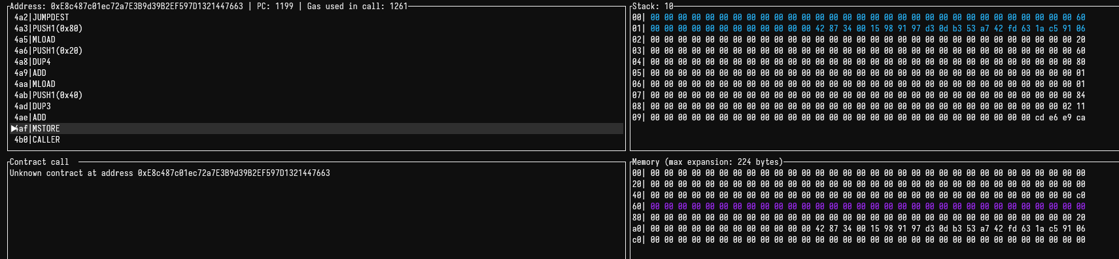Select stack row 03 ending in 60
Image resolution: width=1119 pixels, height=259 pixels.
point(859,51)
